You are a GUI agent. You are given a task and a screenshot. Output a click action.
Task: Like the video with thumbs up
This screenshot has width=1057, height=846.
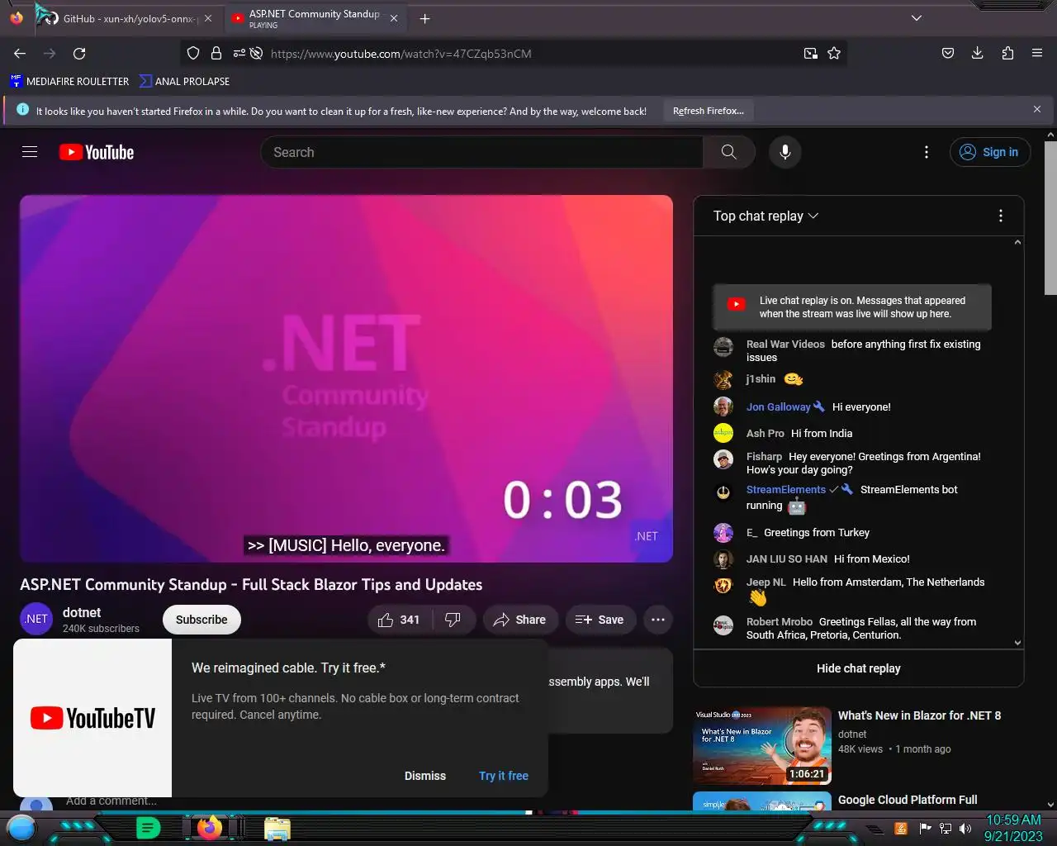tap(400, 620)
